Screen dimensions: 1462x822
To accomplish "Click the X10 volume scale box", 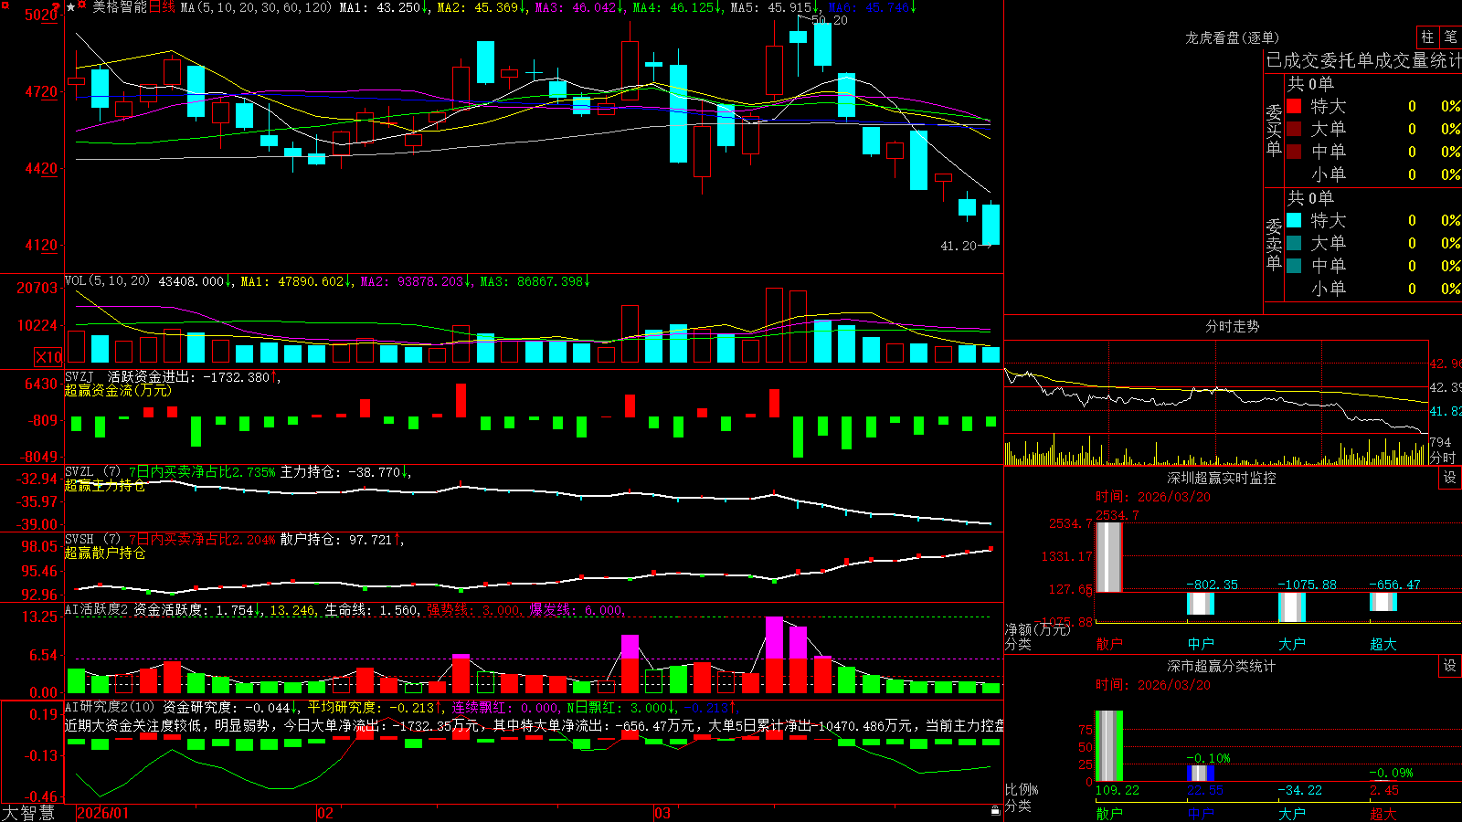I will click(48, 357).
